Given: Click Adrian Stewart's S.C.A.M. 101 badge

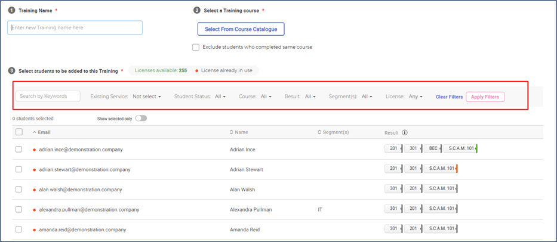Looking at the screenshot, I should point(441,169).
